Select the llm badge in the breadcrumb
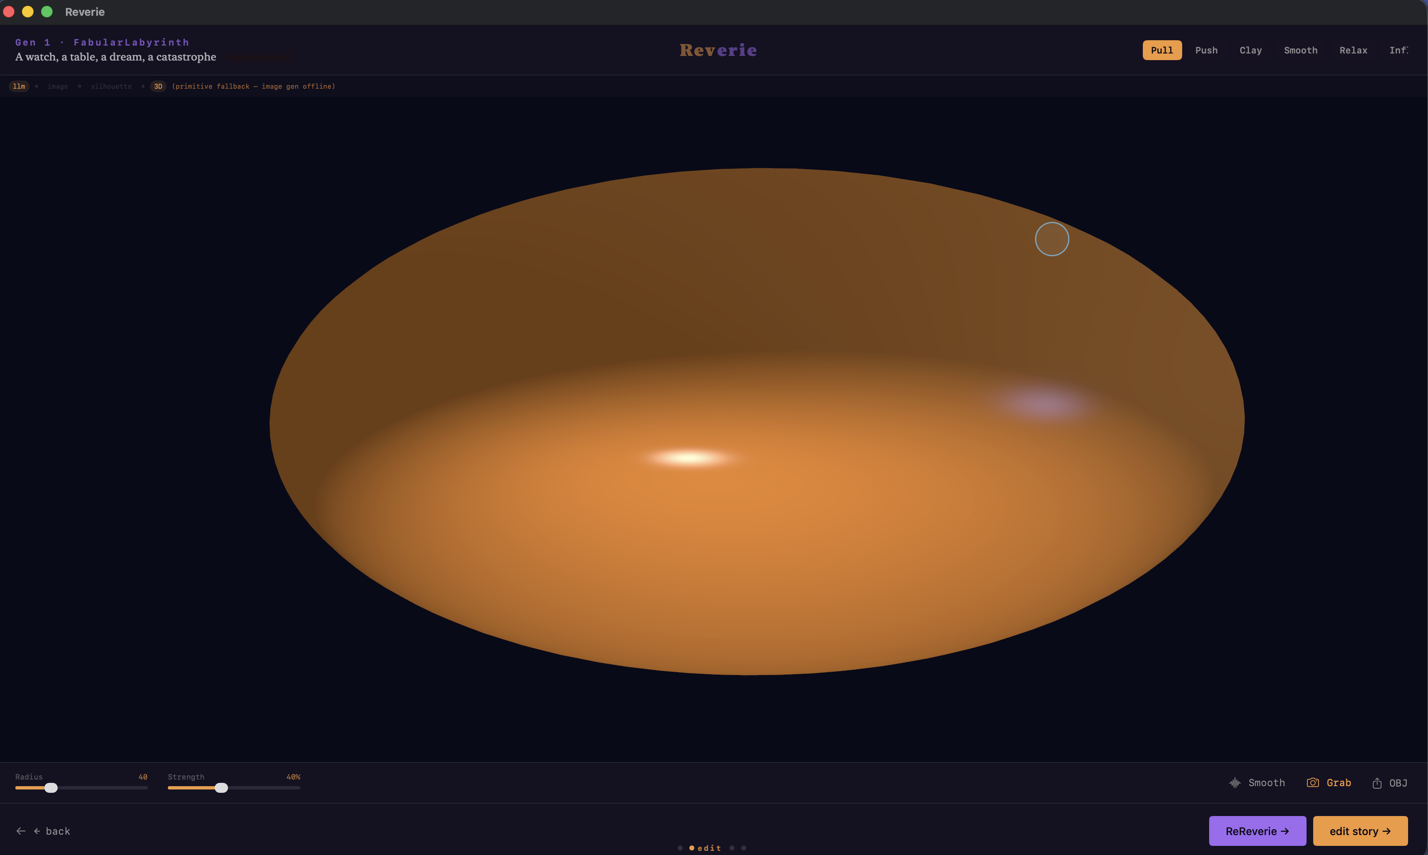This screenshot has height=855, width=1428. pyautogui.click(x=19, y=86)
